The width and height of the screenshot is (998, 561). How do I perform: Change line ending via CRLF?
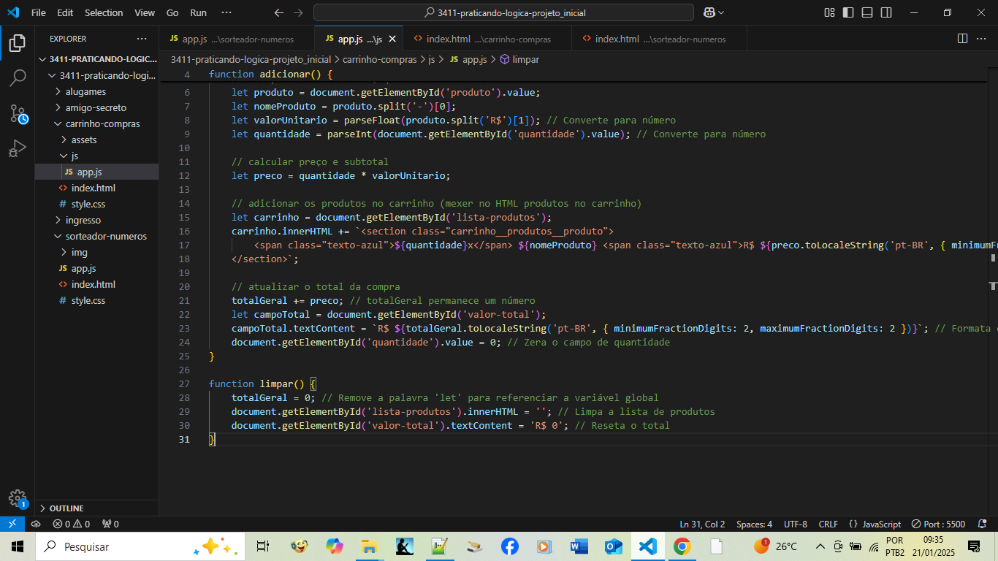pyautogui.click(x=829, y=524)
